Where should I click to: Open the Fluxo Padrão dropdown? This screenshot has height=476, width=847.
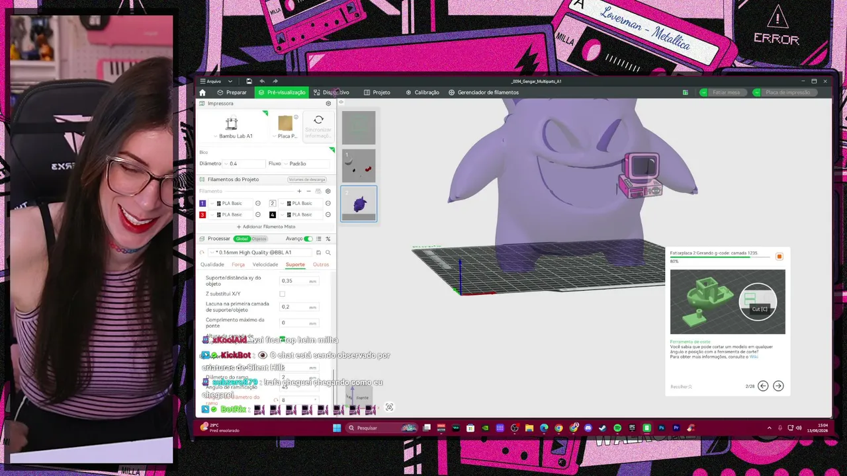pos(307,163)
